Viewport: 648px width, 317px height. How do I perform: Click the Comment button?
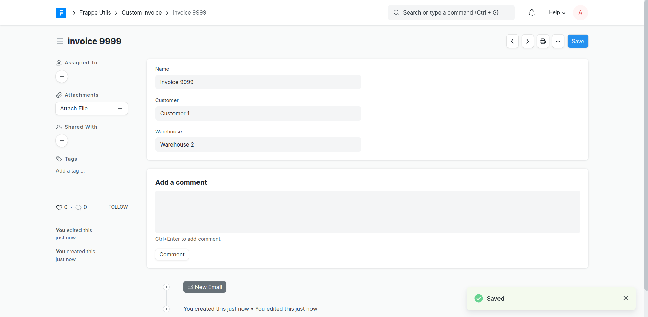click(172, 255)
